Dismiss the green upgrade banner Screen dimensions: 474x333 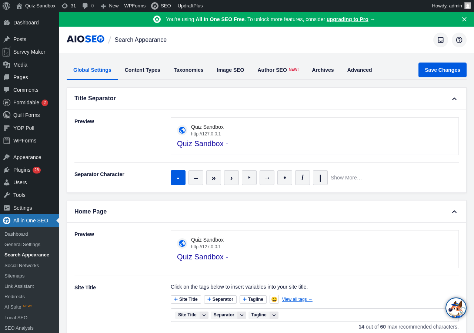pos(464,19)
